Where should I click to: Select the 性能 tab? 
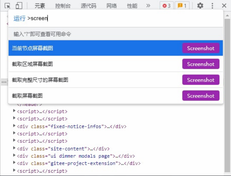(x=132, y=5)
